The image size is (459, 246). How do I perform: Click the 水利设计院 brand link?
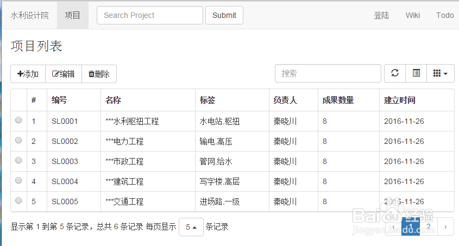pos(29,15)
